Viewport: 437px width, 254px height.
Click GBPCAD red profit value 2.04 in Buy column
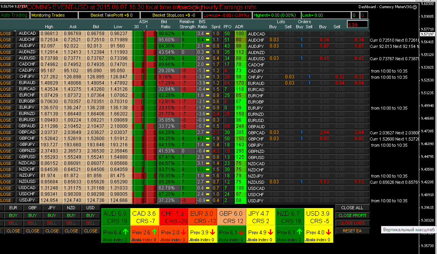pyautogui.click(x=324, y=132)
